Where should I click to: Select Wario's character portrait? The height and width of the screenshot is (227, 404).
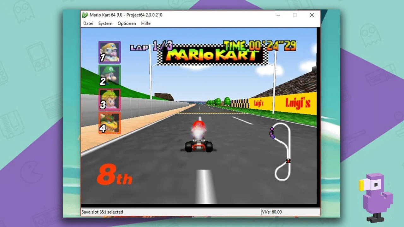pyautogui.click(x=110, y=52)
